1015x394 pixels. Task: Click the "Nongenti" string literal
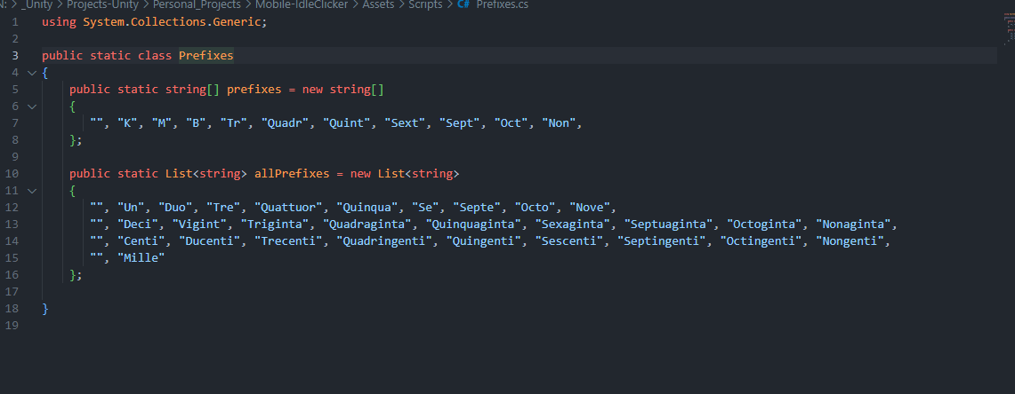coord(850,240)
